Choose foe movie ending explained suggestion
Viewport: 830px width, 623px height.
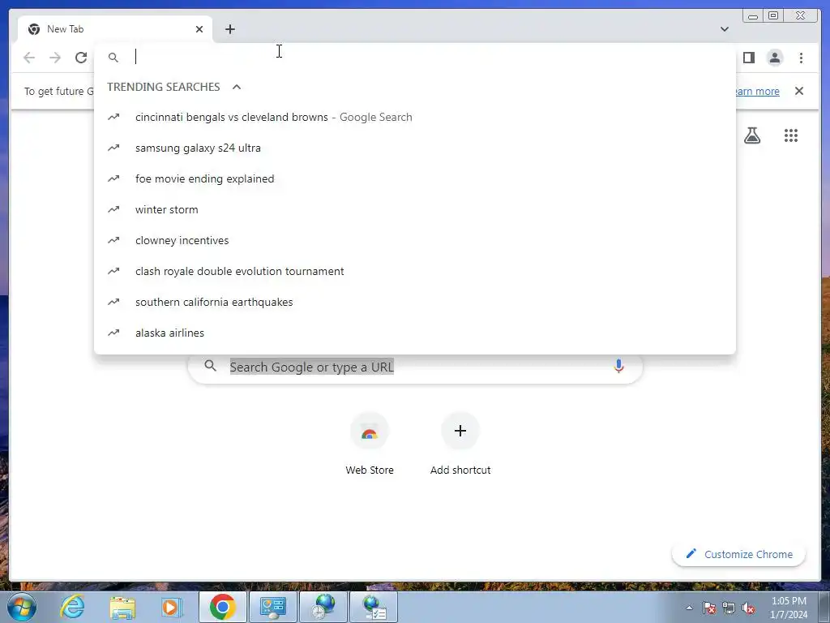(414, 178)
